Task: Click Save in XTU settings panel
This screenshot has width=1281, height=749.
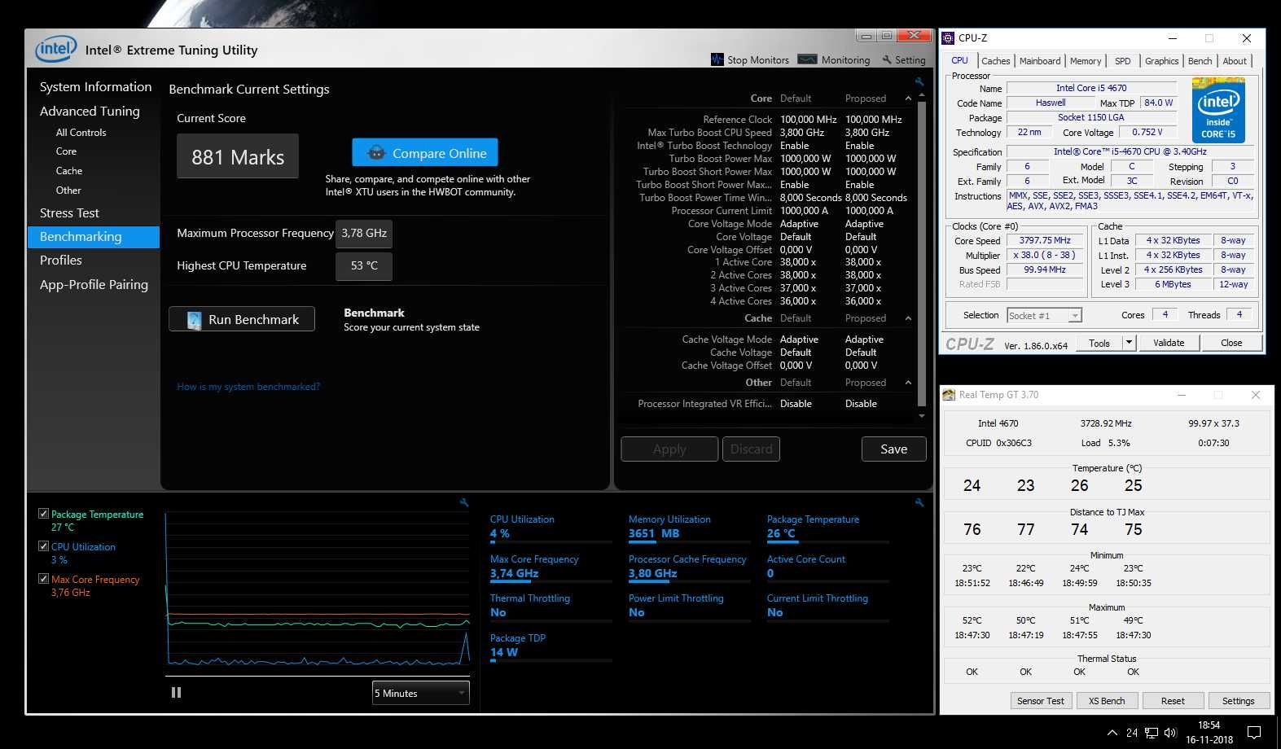Action: tap(893, 449)
